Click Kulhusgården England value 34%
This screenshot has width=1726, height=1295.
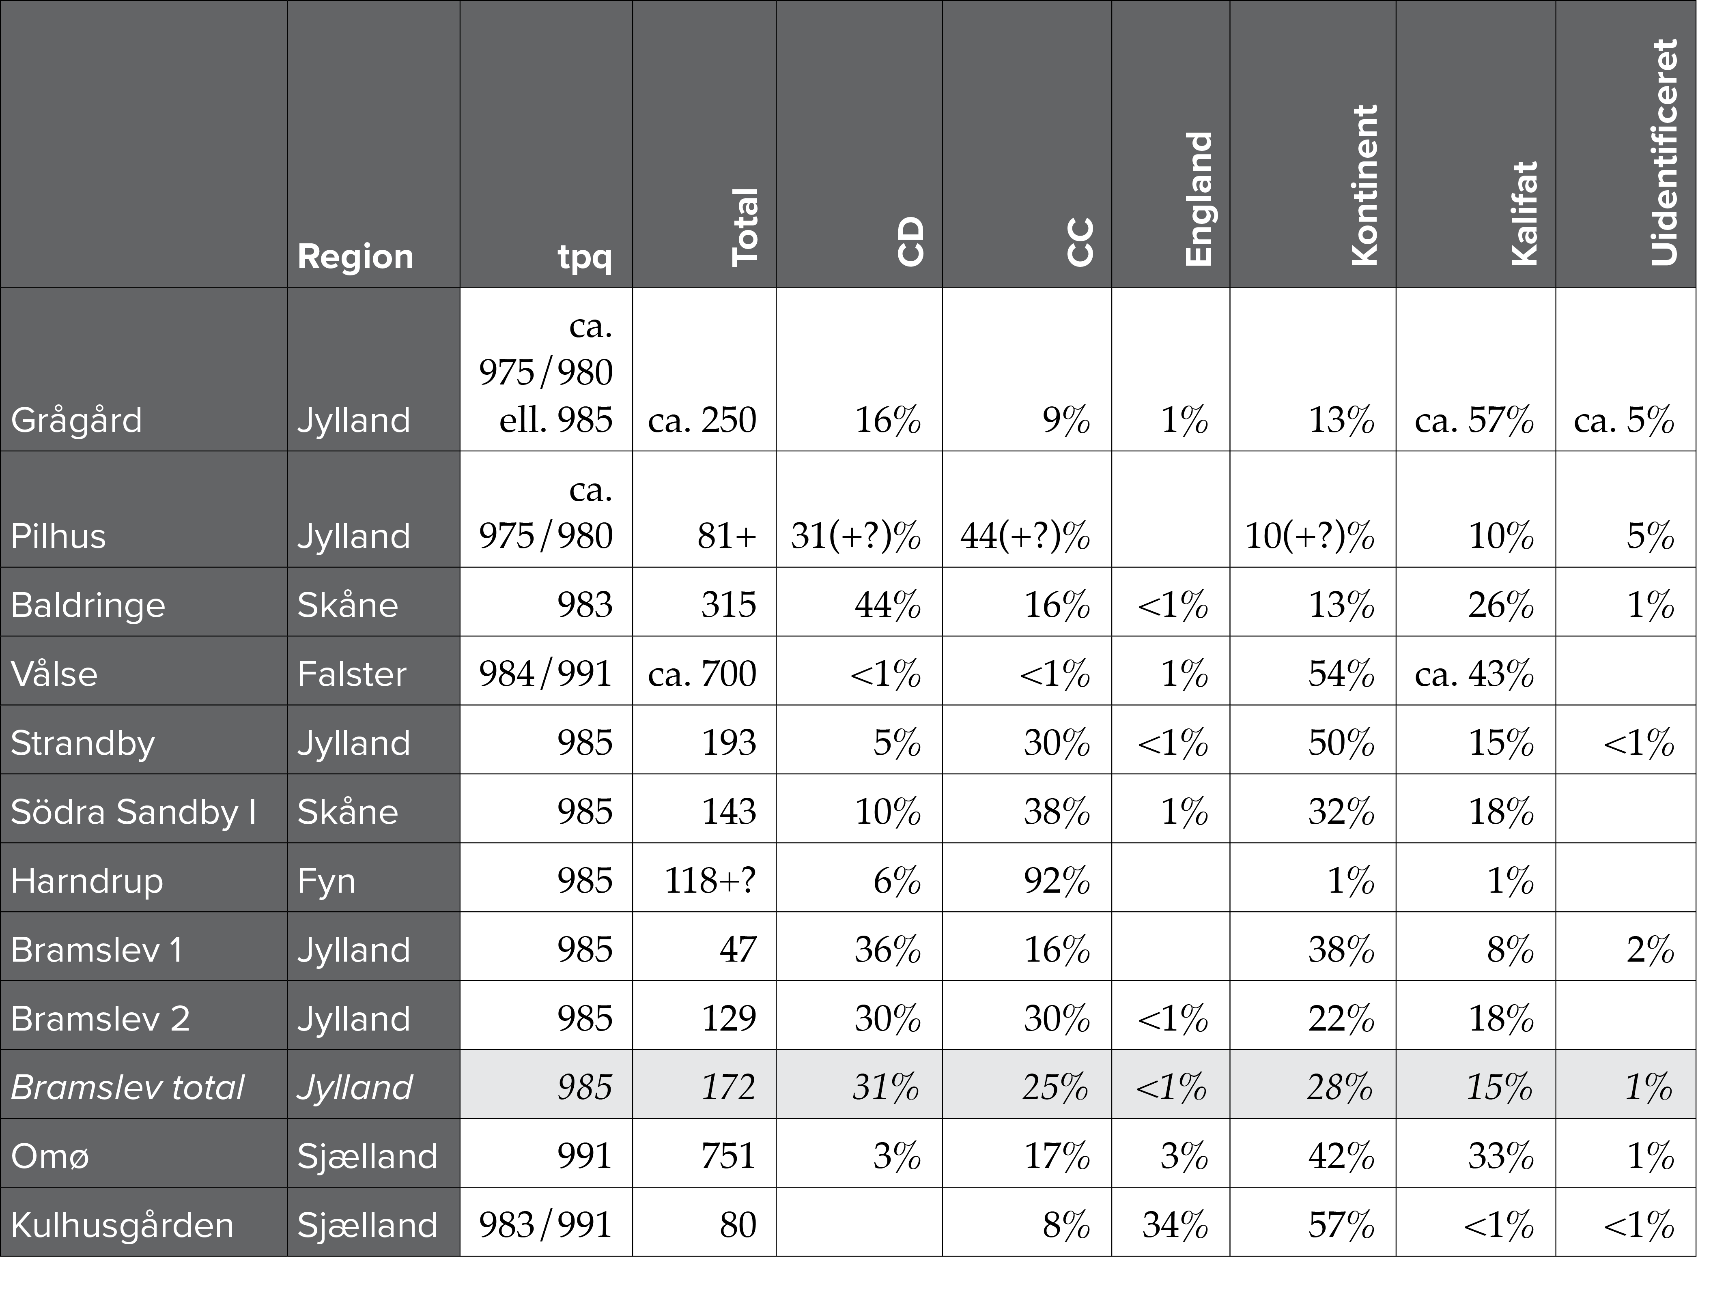tap(1175, 1225)
